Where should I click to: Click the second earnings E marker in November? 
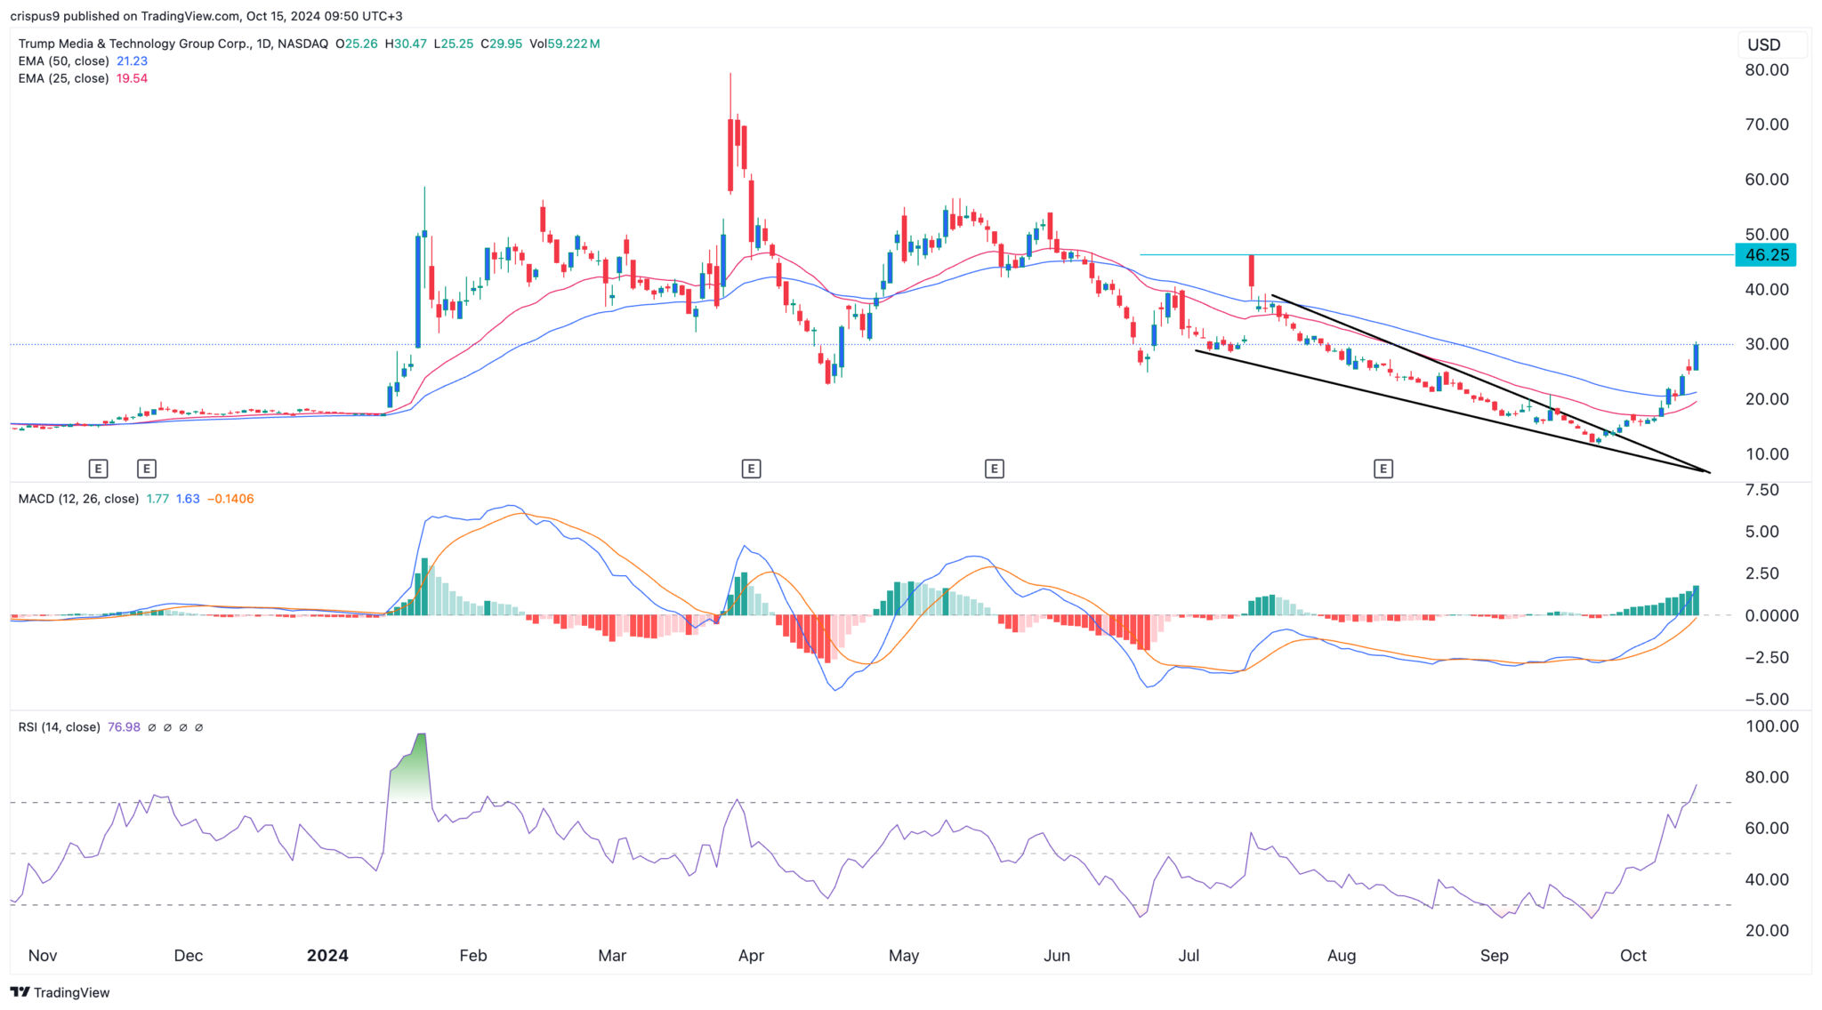[147, 469]
